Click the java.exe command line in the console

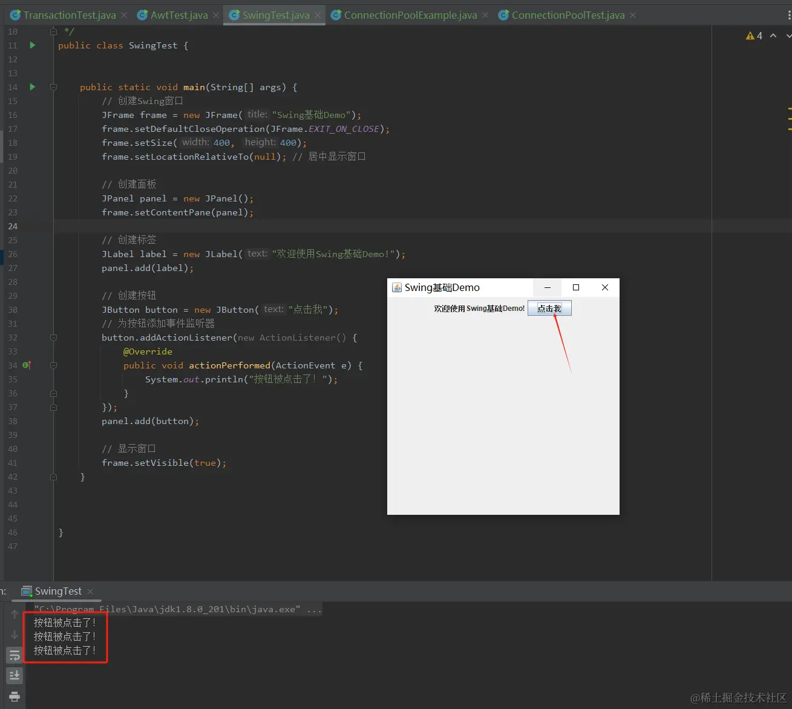coord(178,609)
